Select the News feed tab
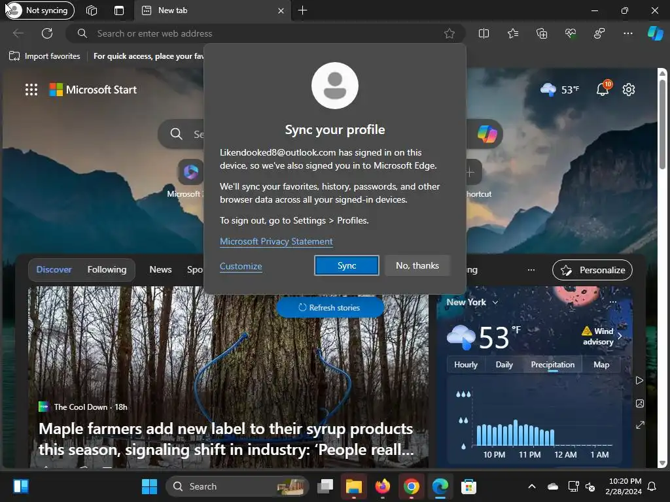The image size is (670, 502). (160, 269)
